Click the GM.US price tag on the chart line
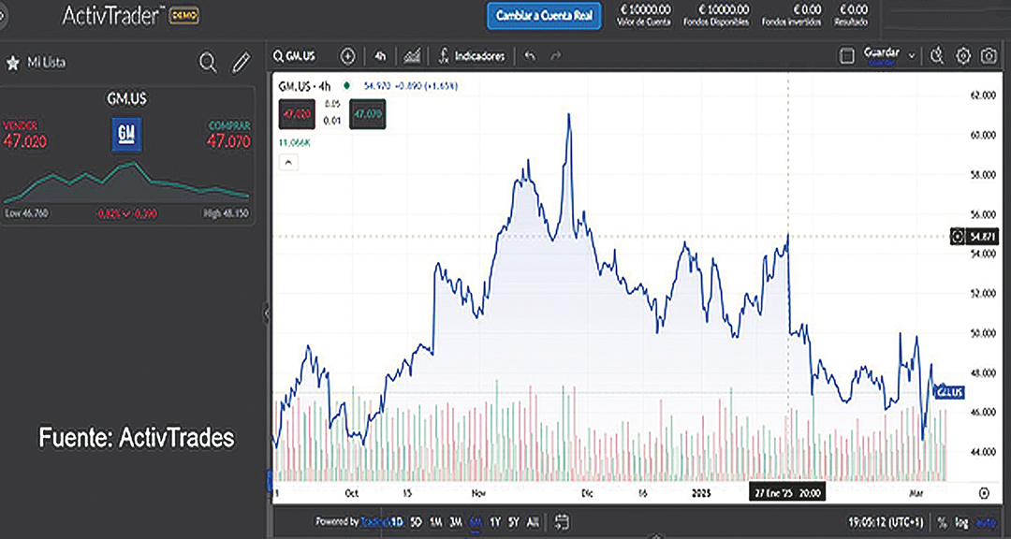 pyautogui.click(x=949, y=392)
